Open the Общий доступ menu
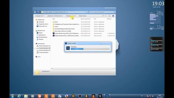 coord(71,16)
